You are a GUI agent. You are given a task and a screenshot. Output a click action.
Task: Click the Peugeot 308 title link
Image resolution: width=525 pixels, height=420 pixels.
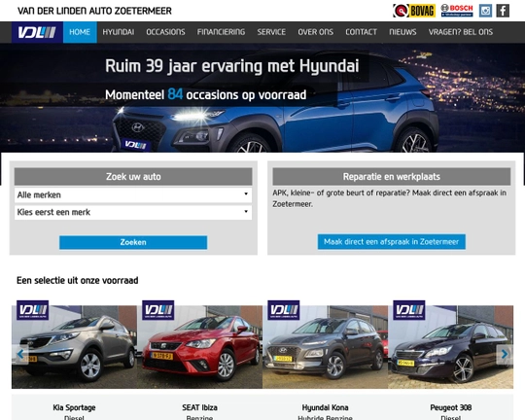coord(451,407)
